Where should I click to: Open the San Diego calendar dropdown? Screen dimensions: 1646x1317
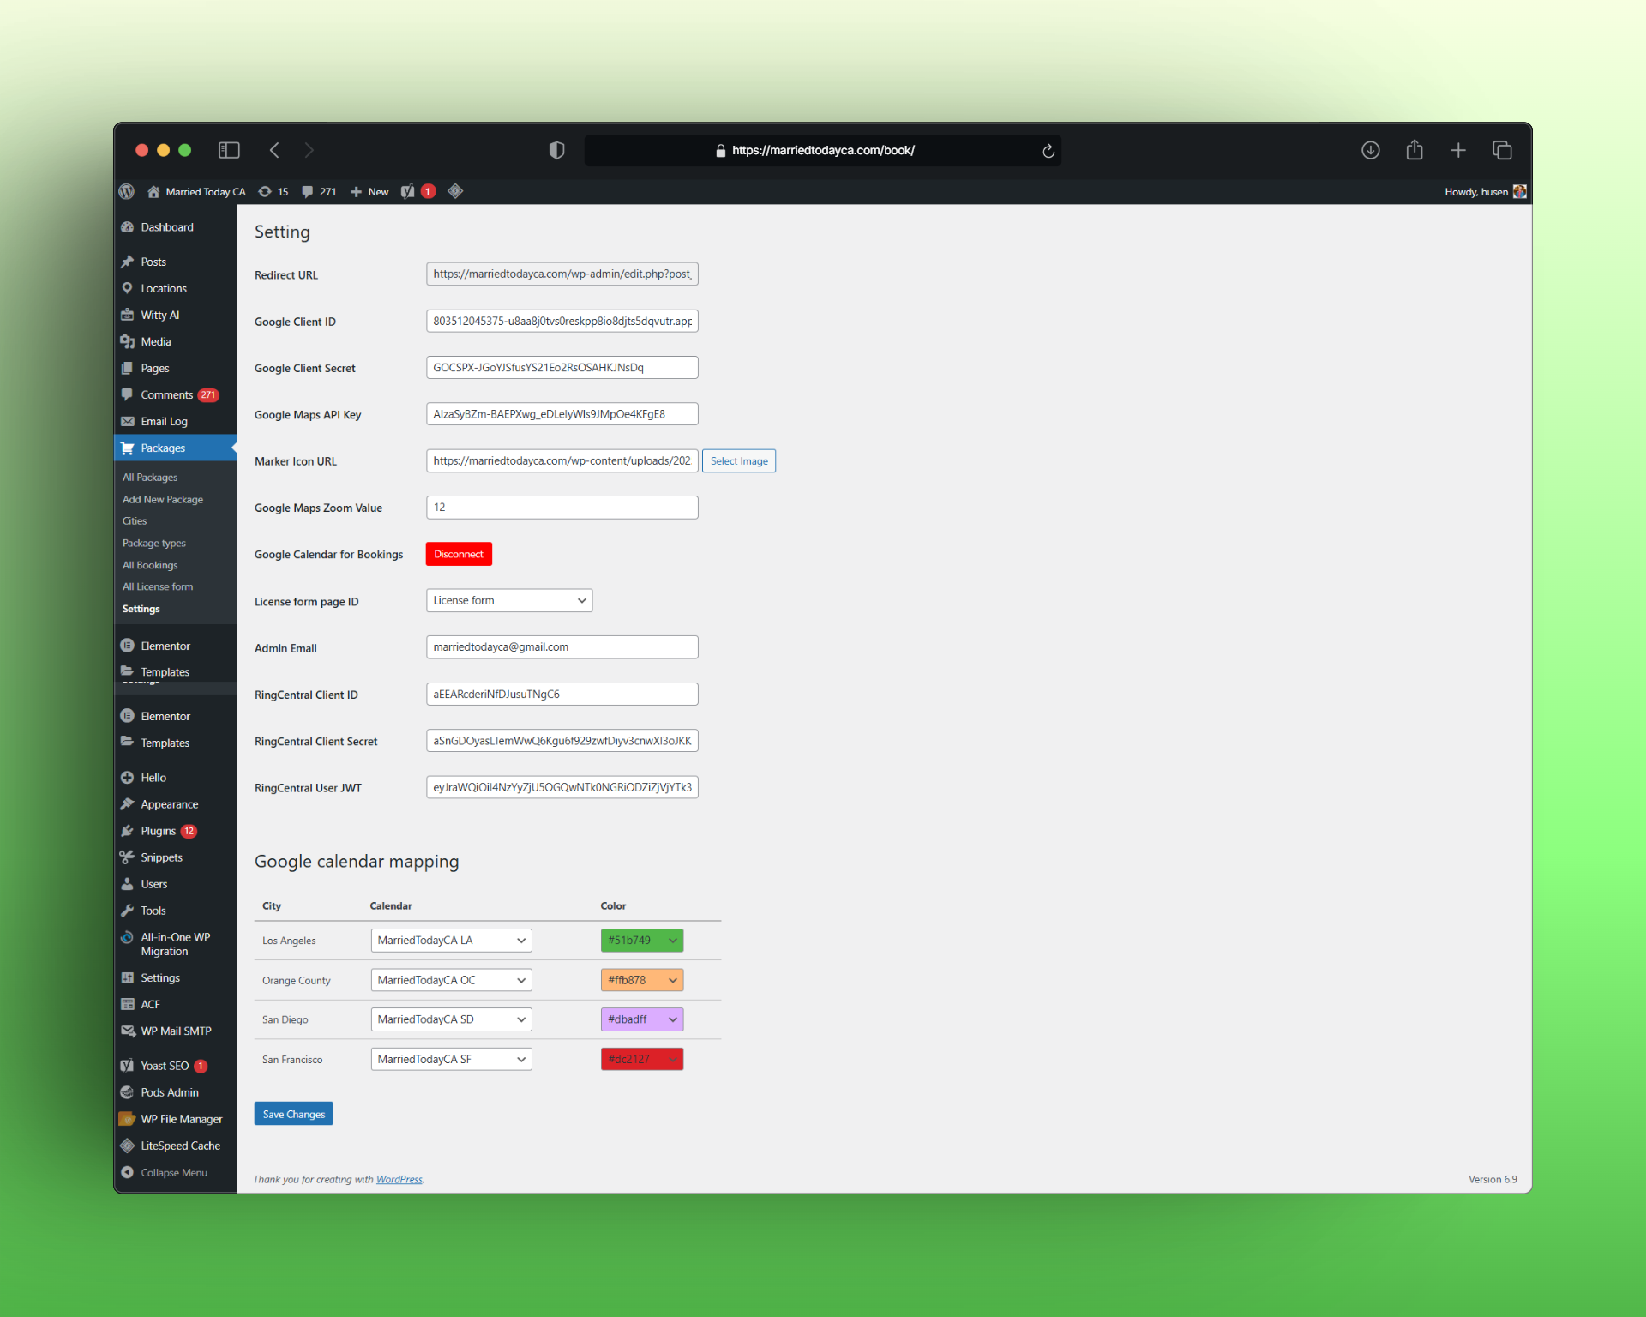pos(451,1019)
